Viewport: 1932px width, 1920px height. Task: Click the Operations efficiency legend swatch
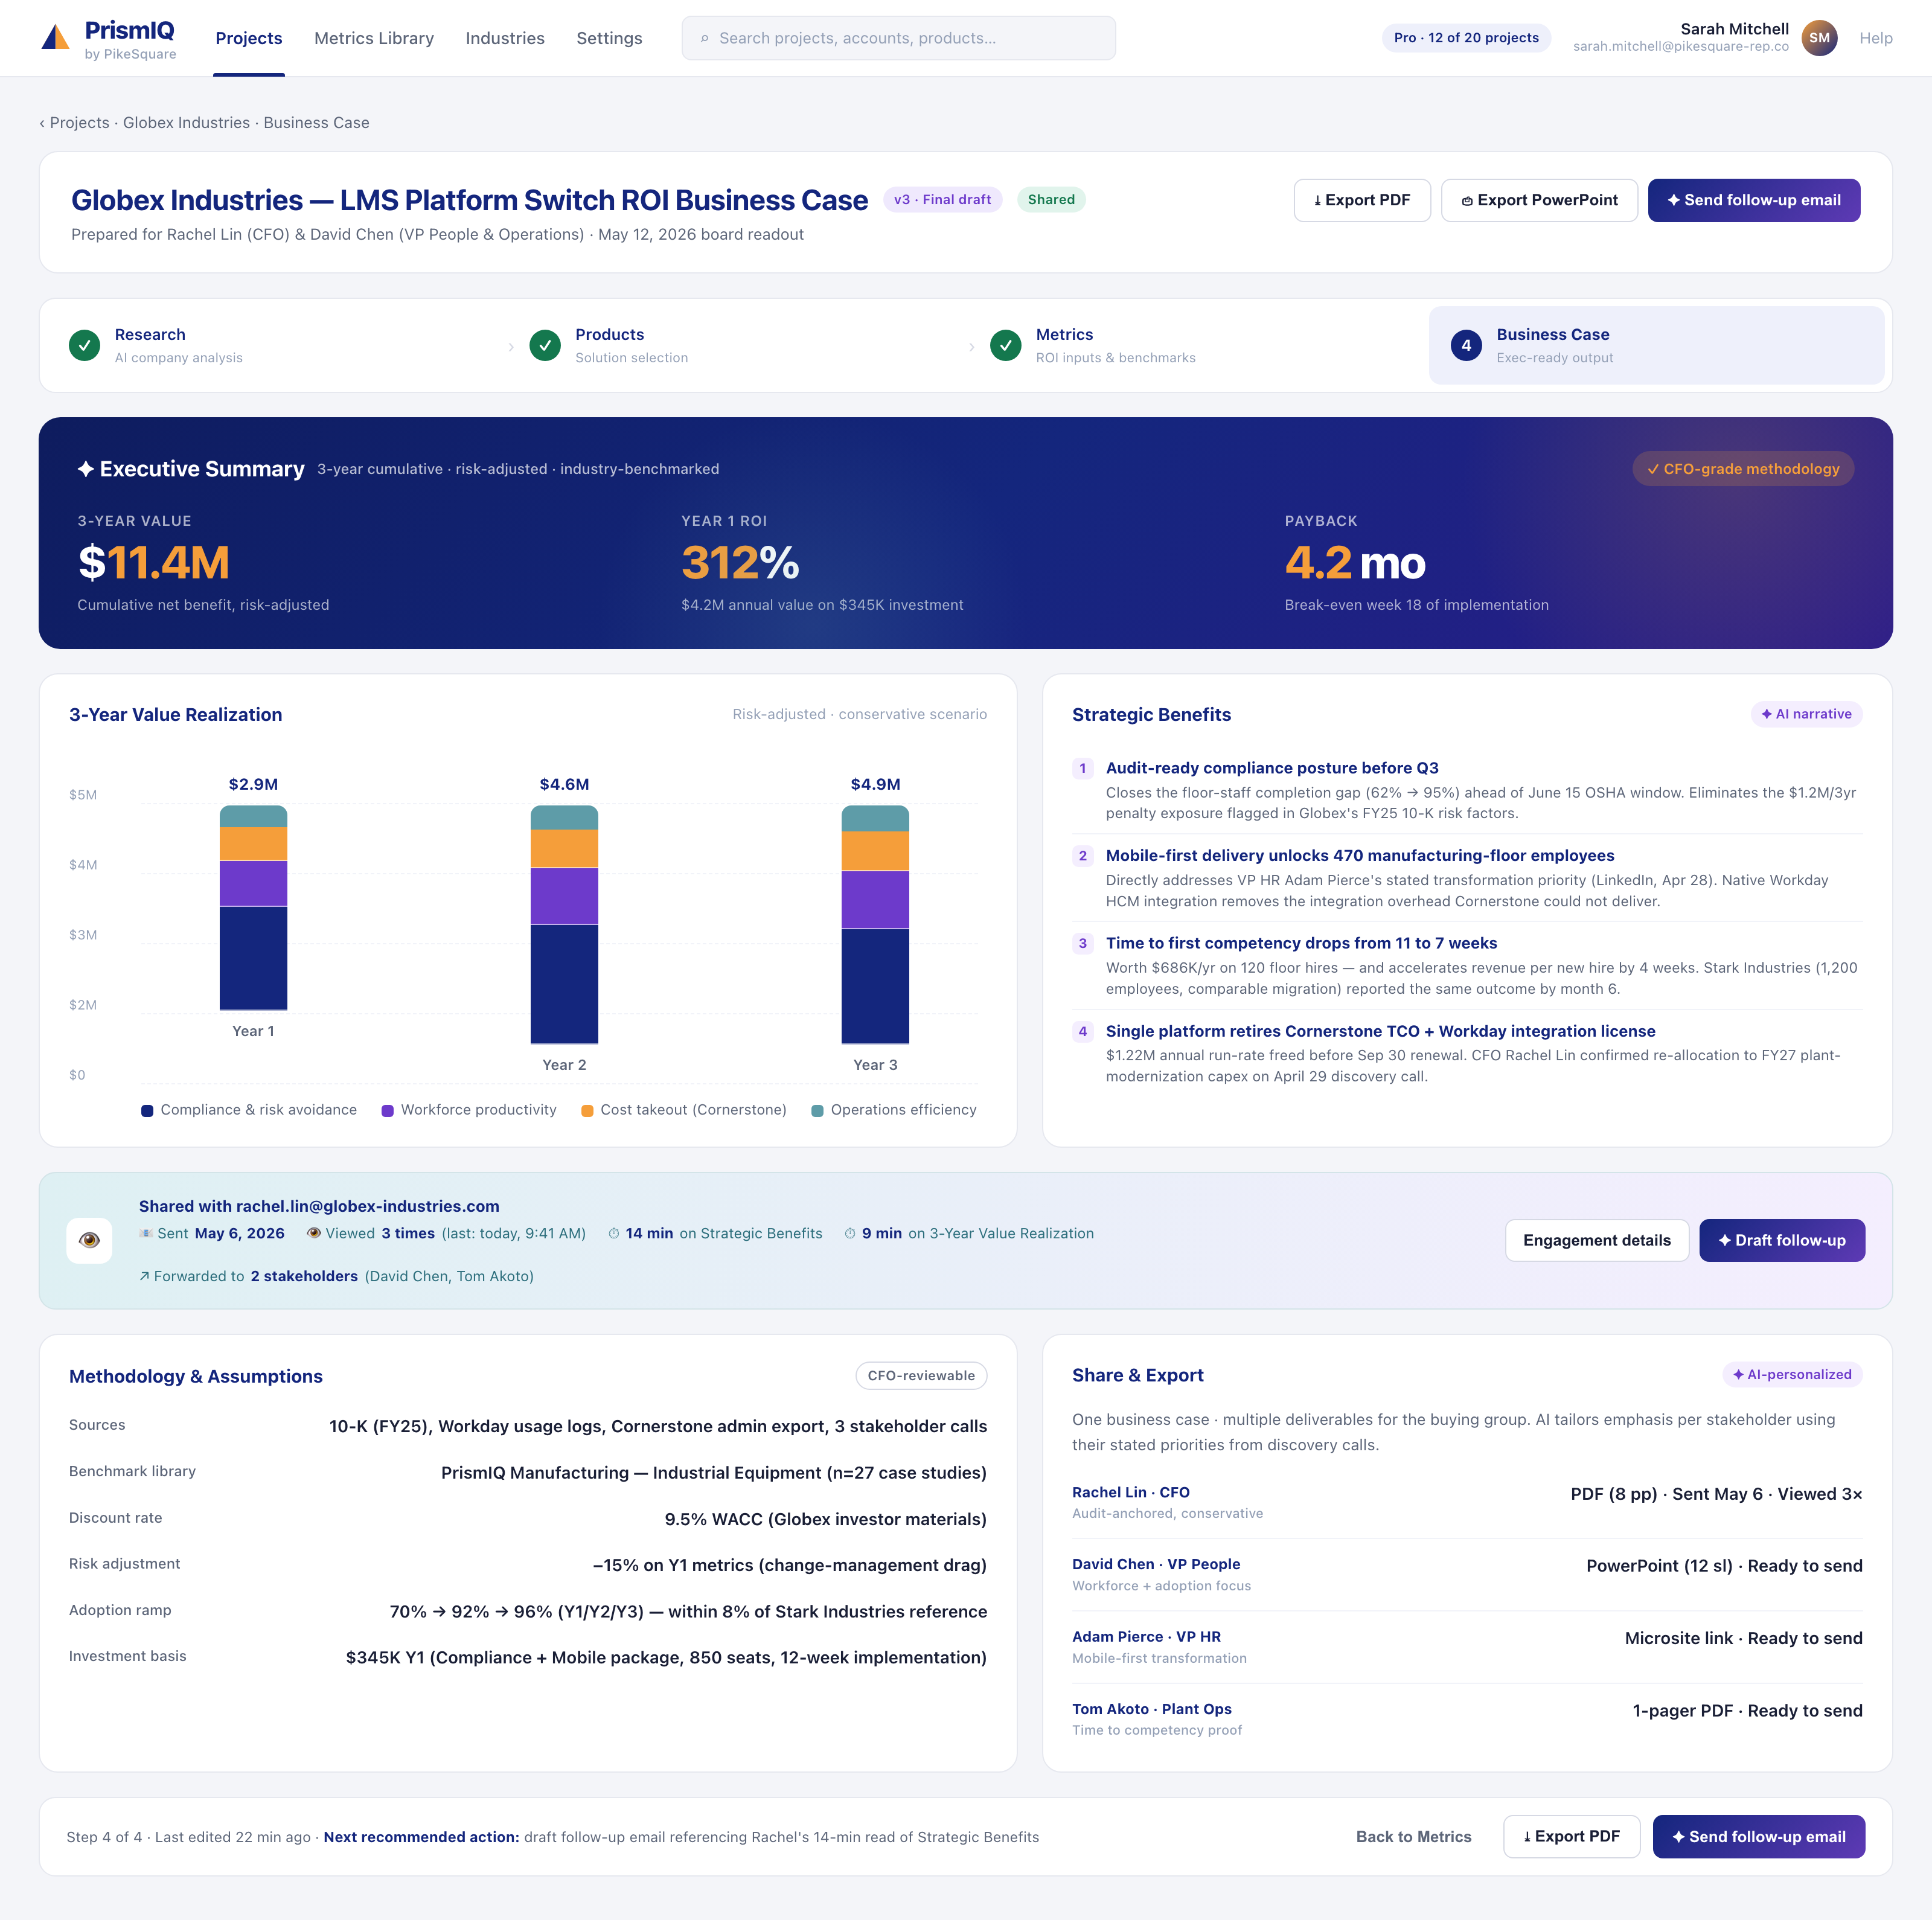(x=817, y=1111)
